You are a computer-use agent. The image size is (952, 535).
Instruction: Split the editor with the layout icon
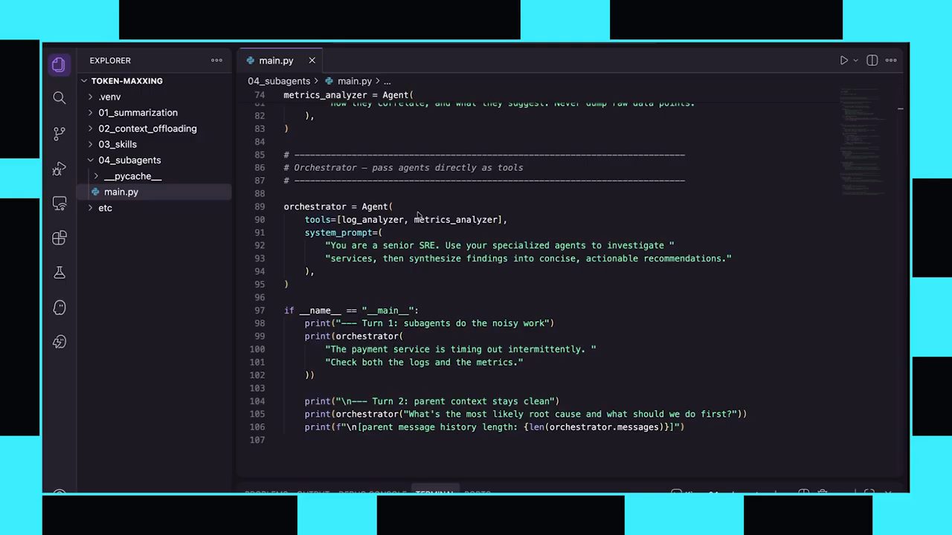(x=872, y=60)
